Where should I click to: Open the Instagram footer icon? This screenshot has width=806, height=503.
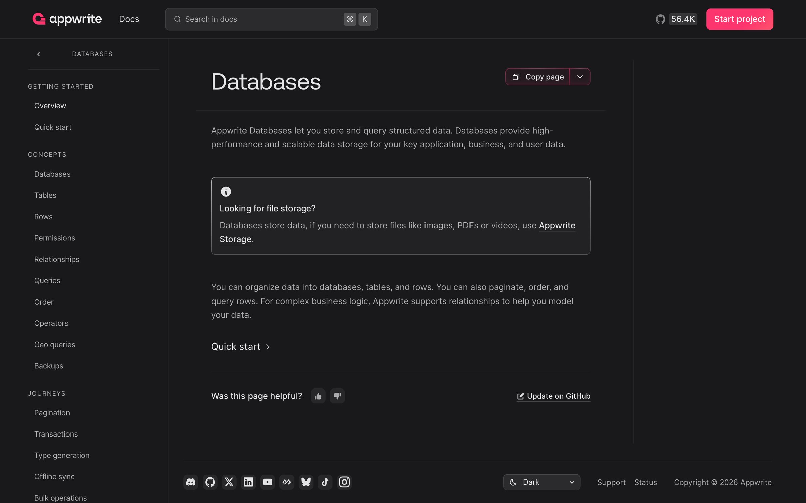click(344, 482)
